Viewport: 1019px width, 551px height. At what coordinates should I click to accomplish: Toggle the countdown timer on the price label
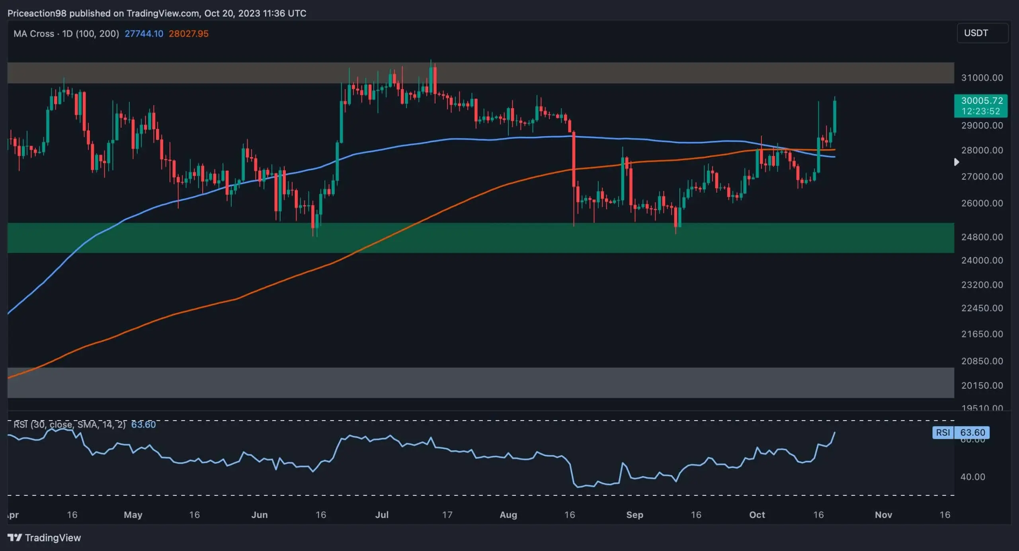point(981,111)
